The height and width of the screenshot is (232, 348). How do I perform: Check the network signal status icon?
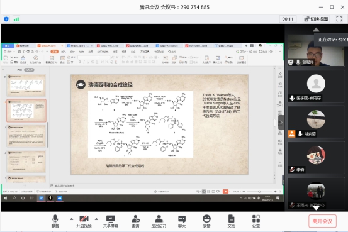coord(16,19)
